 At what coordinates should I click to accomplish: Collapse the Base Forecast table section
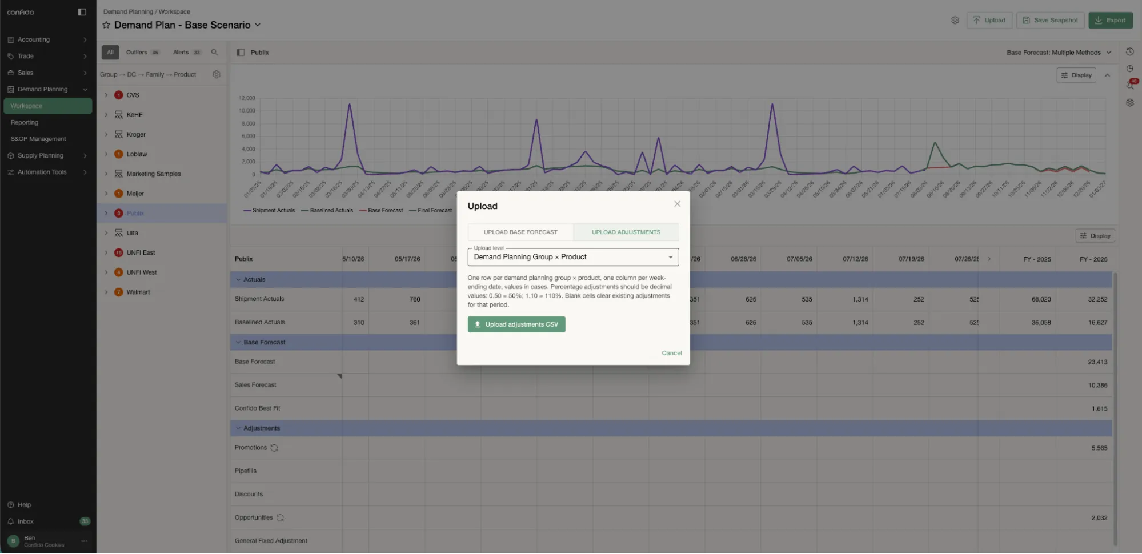238,343
